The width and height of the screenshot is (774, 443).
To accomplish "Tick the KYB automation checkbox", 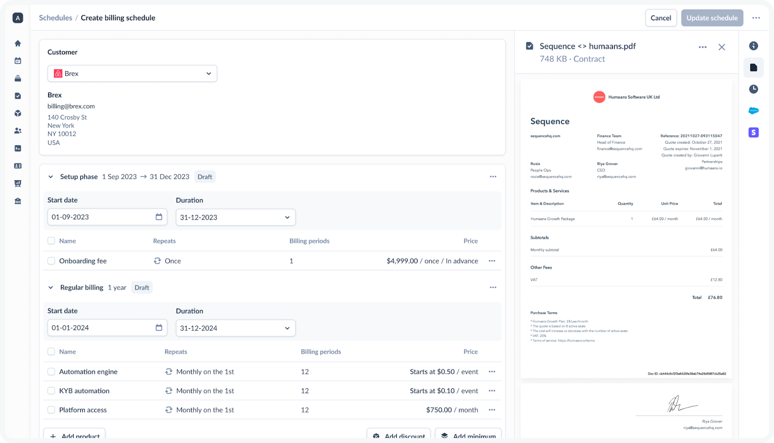I will pyautogui.click(x=51, y=391).
